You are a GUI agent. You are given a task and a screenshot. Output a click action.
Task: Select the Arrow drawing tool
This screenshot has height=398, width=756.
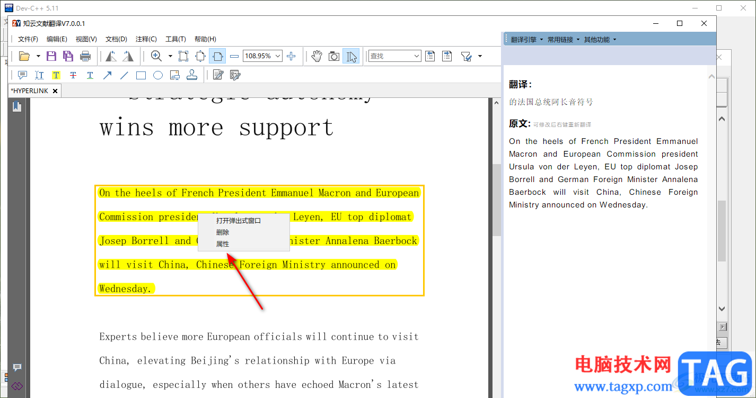click(x=107, y=75)
